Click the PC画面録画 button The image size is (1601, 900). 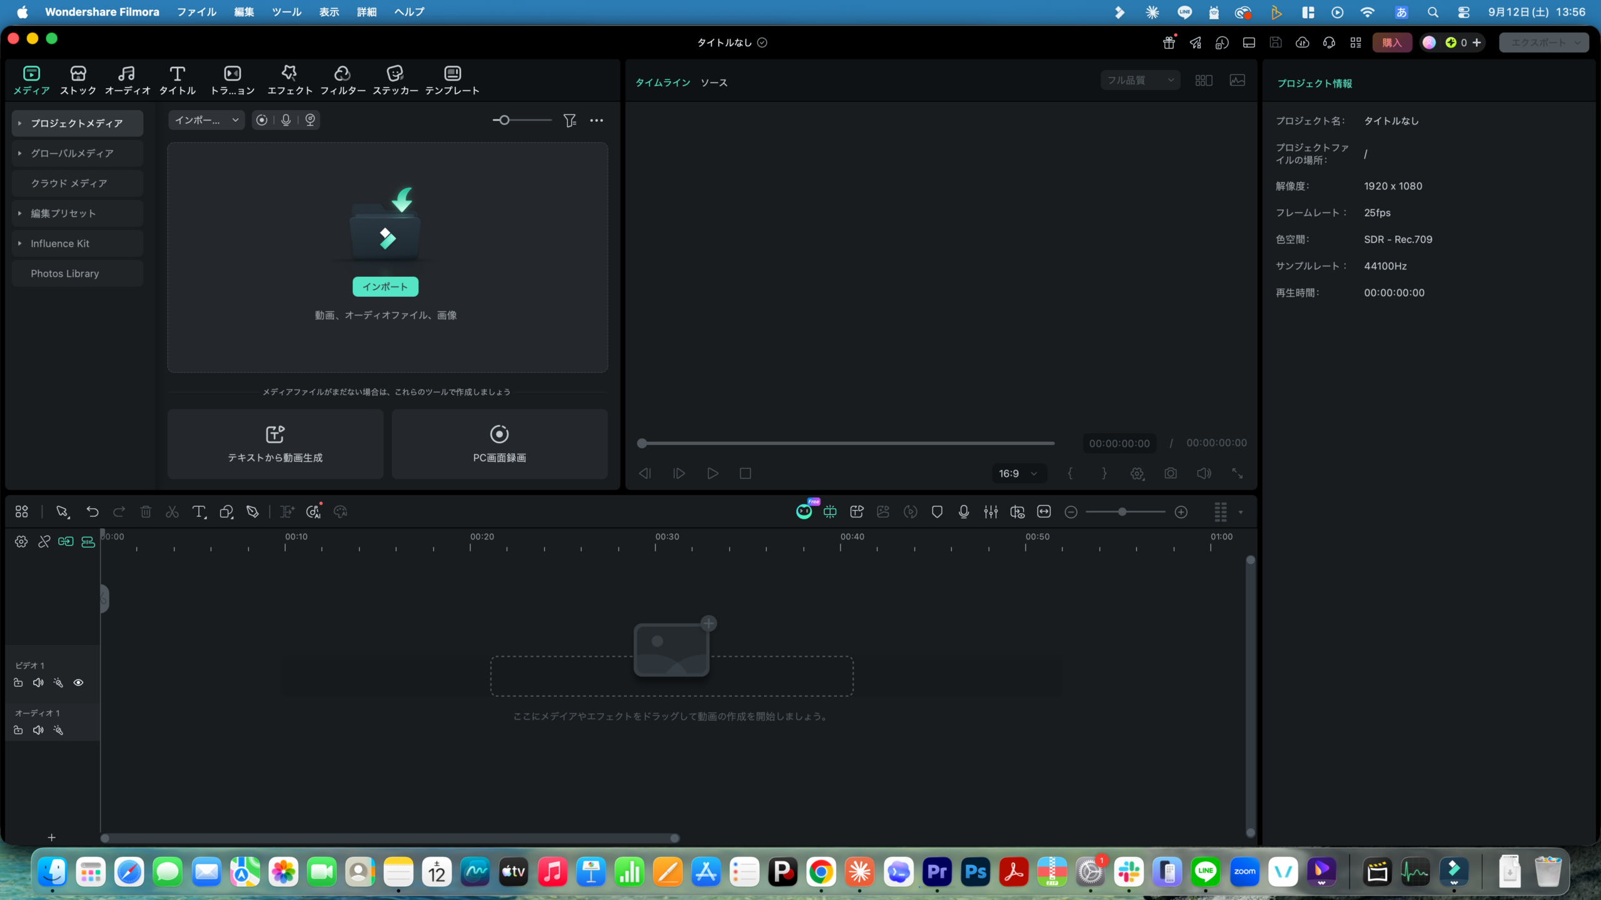pos(499,444)
